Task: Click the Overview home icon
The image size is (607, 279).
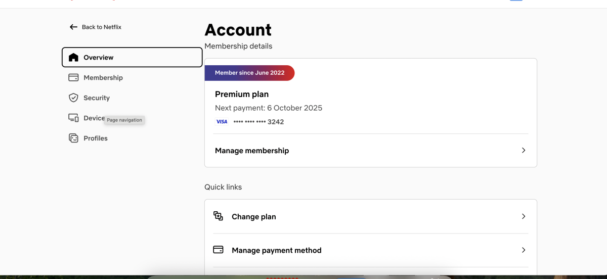Action: [73, 58]
